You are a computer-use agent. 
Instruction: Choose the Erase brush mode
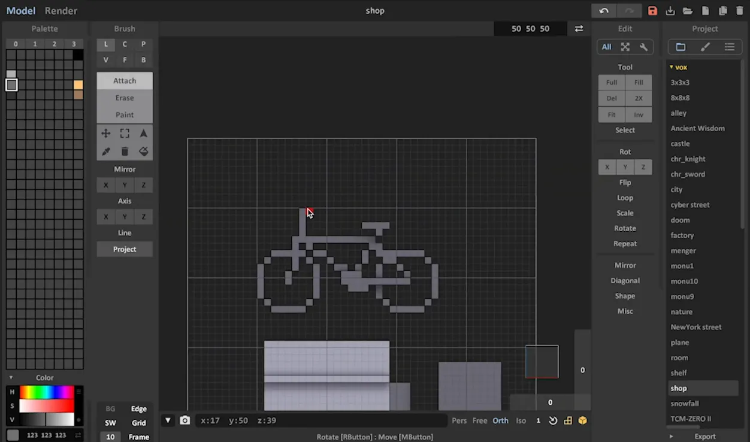coord(125,98)
